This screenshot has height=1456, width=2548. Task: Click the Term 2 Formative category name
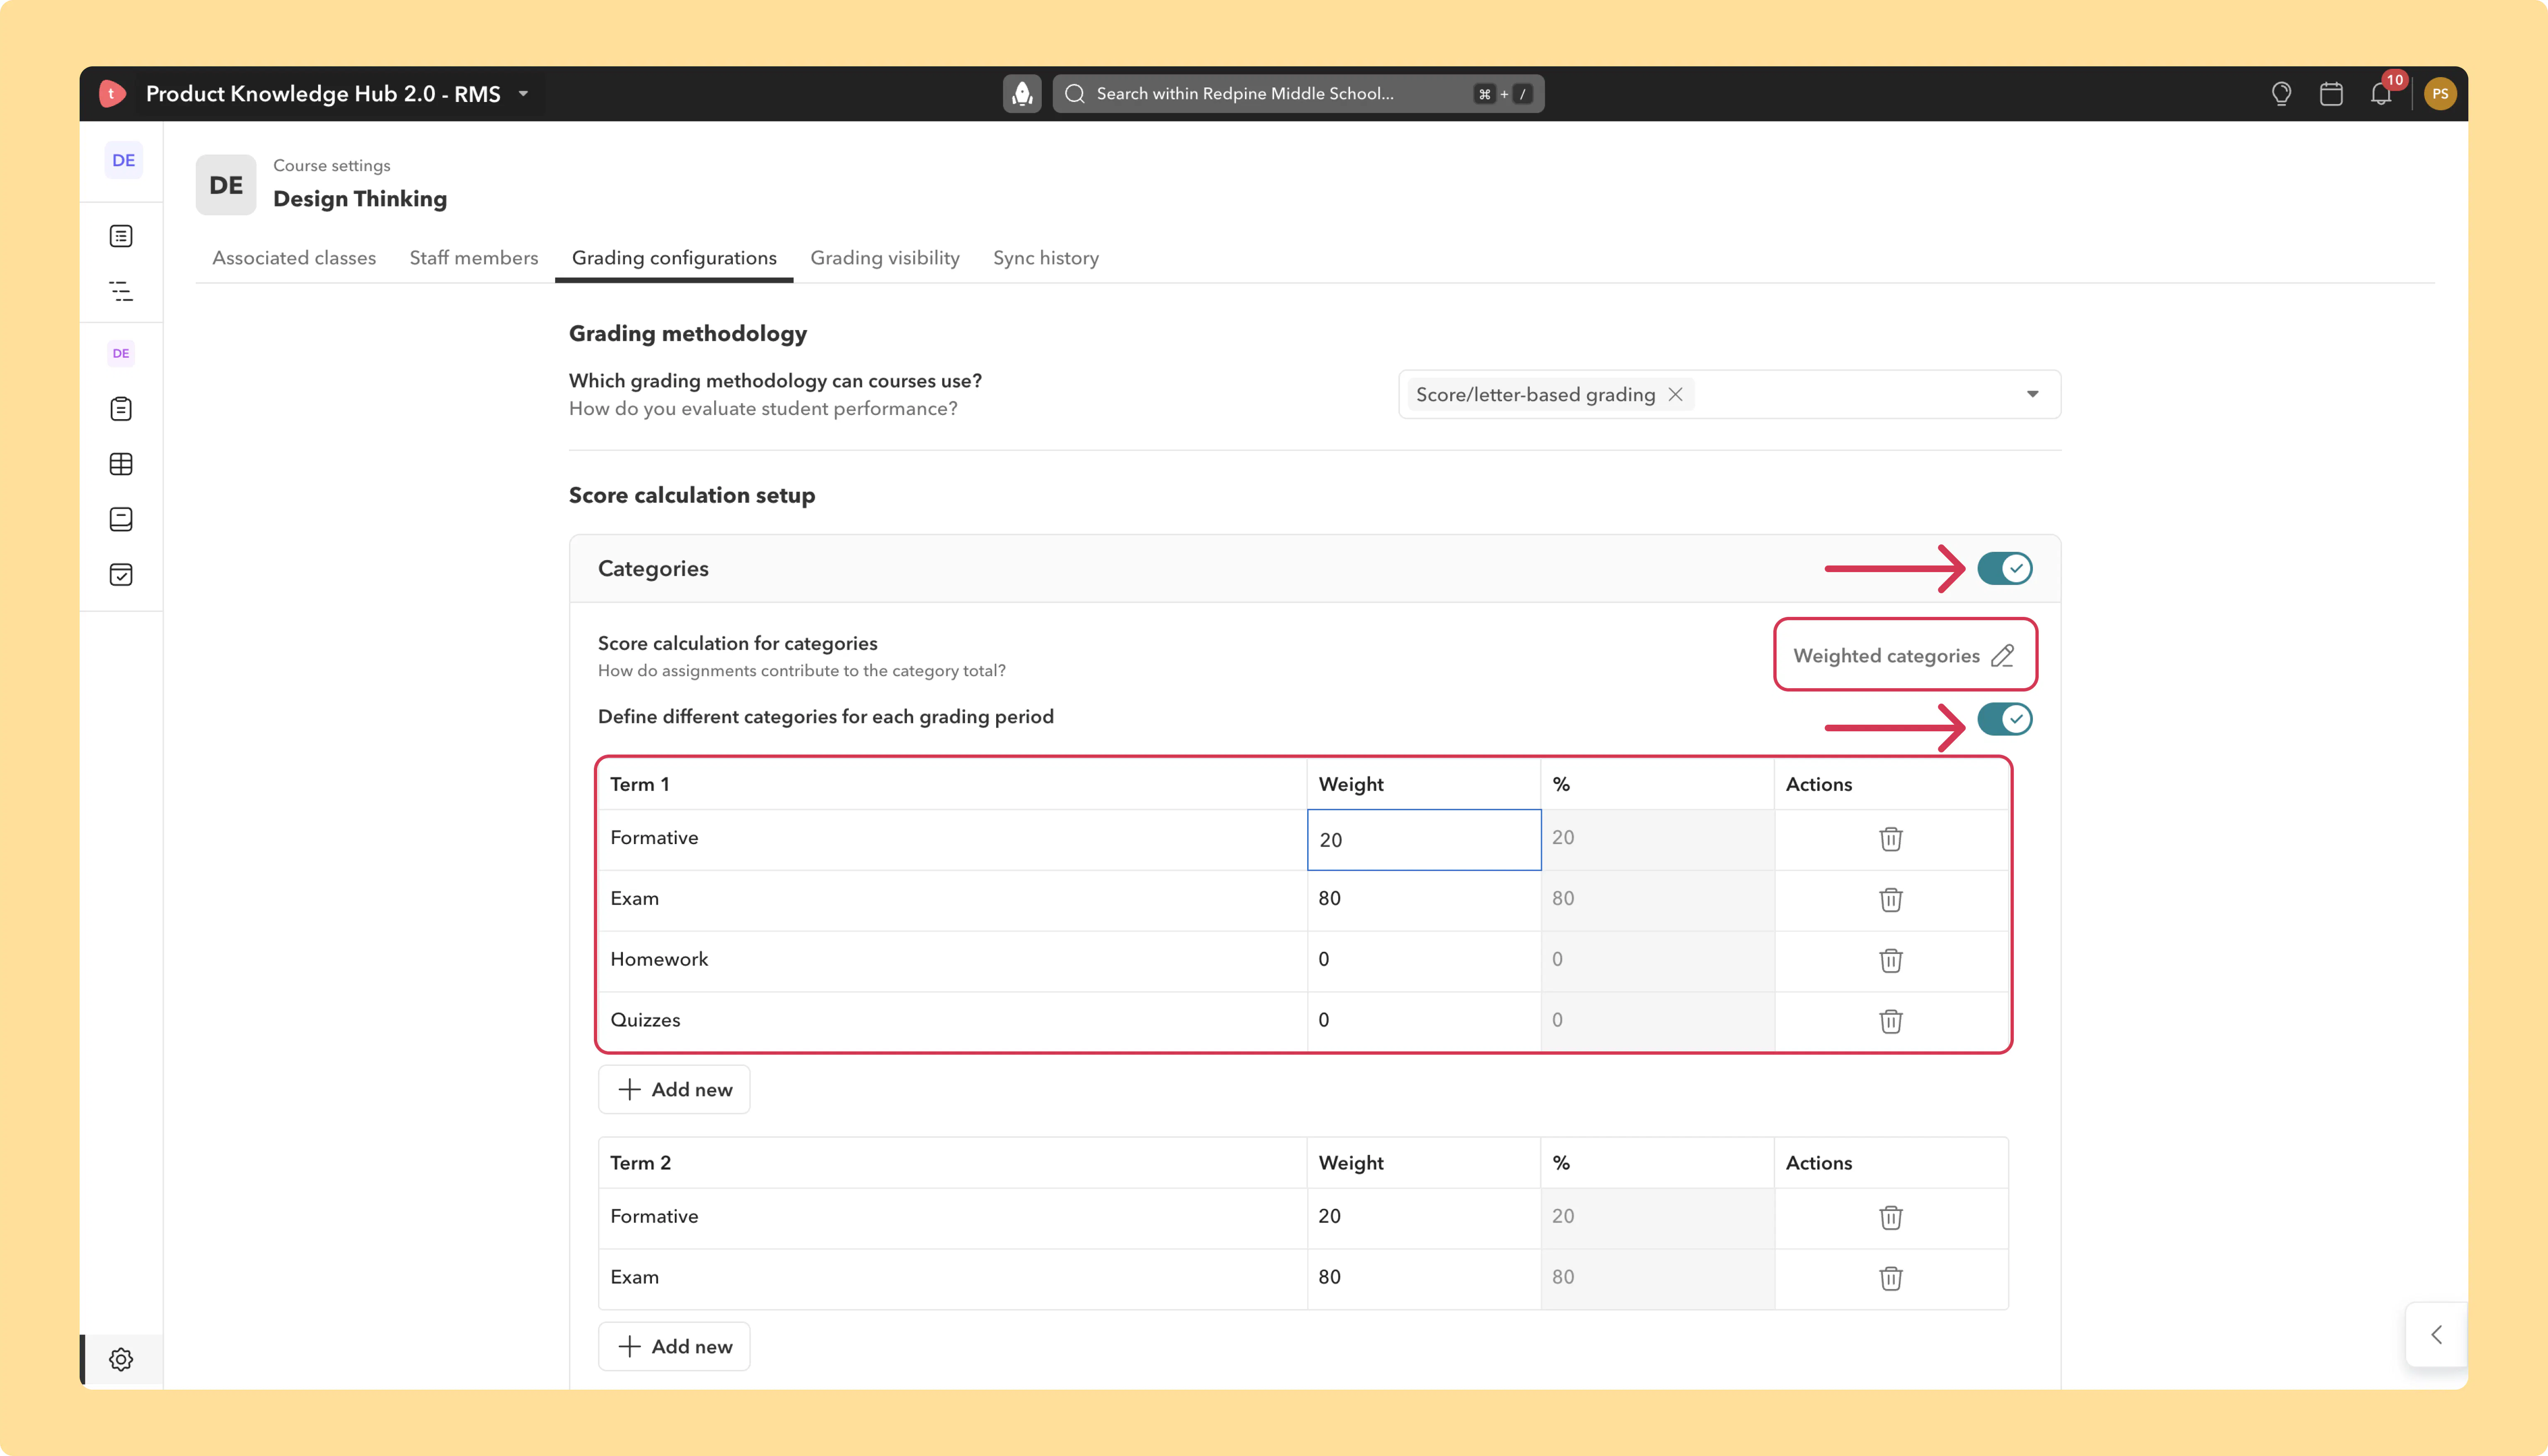[x=654, y=1217]
